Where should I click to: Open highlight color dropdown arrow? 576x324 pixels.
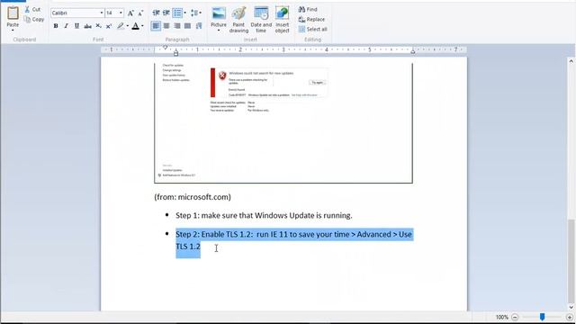pyautogui.click(x=128, y=26)
